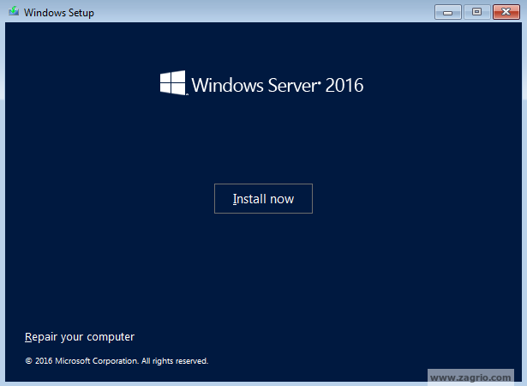Open the Repair your computer link
This screenshot has width=527, height=386.
[80, 337]
